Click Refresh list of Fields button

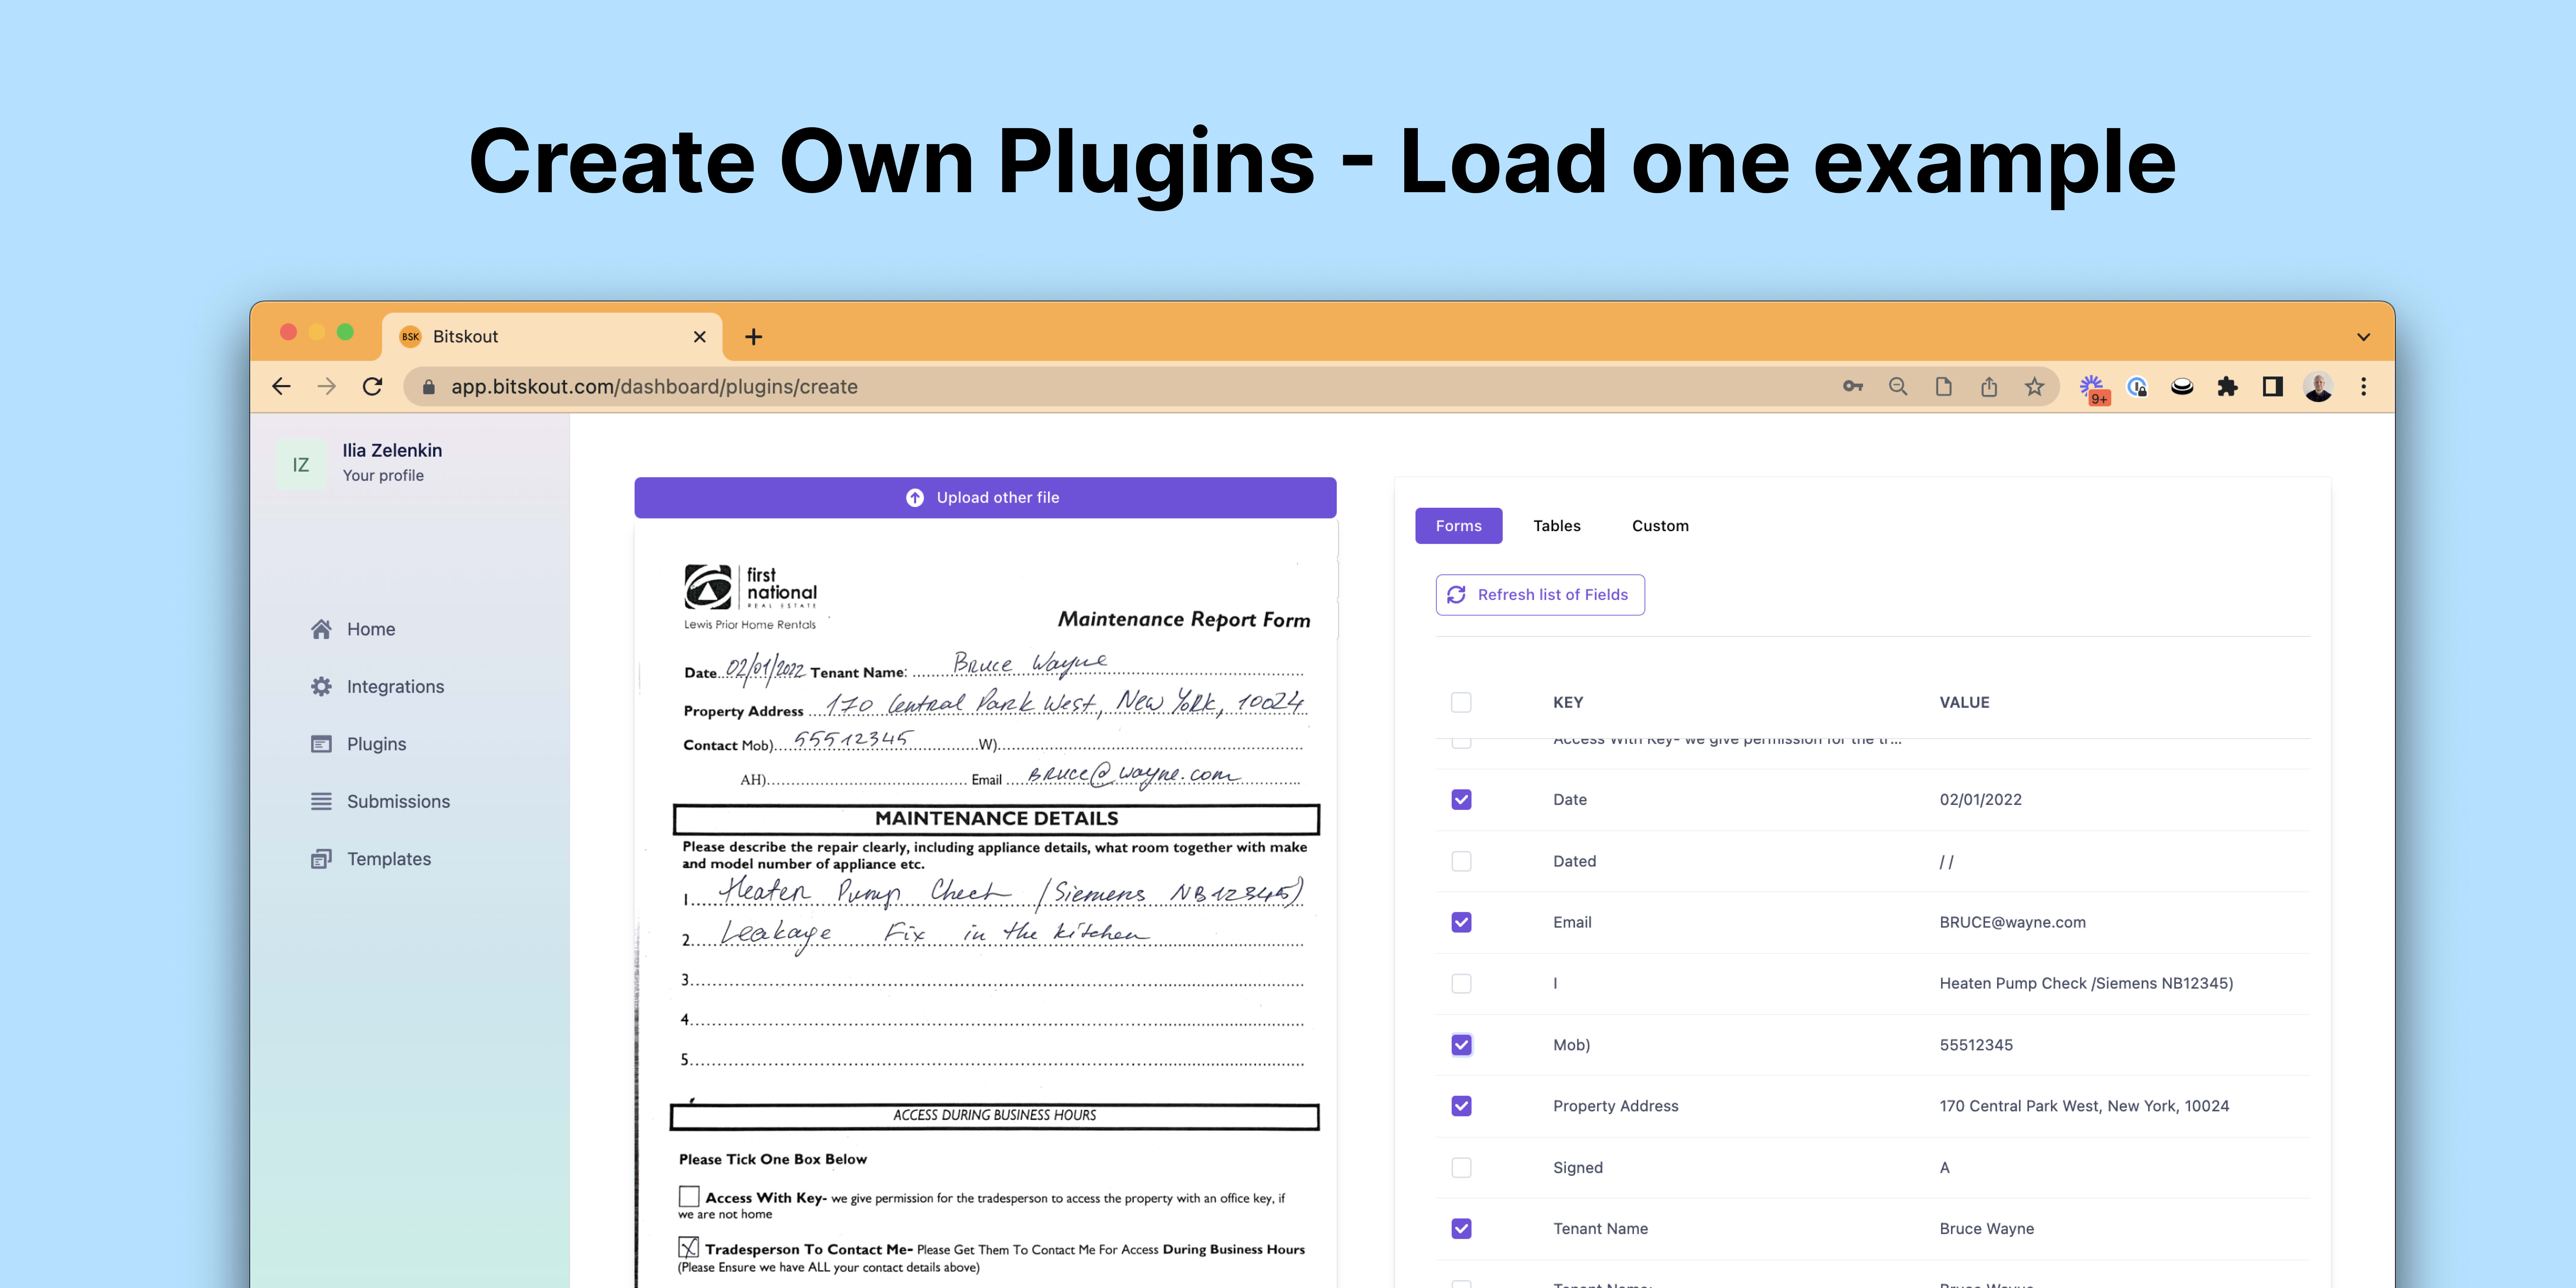point(1540,595)
